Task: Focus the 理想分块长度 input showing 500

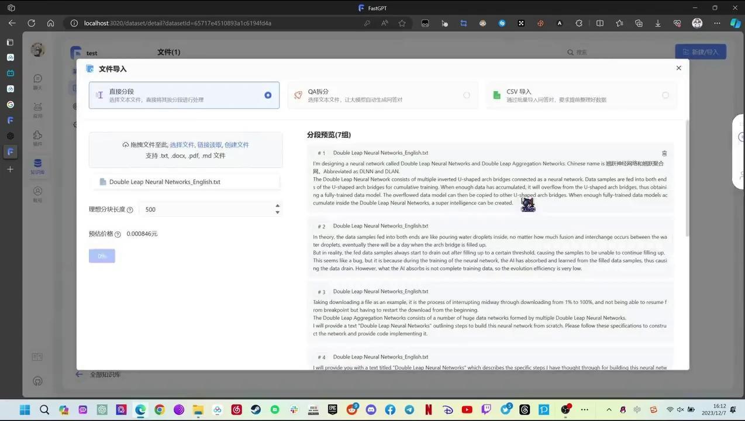Action: point(206,209)
